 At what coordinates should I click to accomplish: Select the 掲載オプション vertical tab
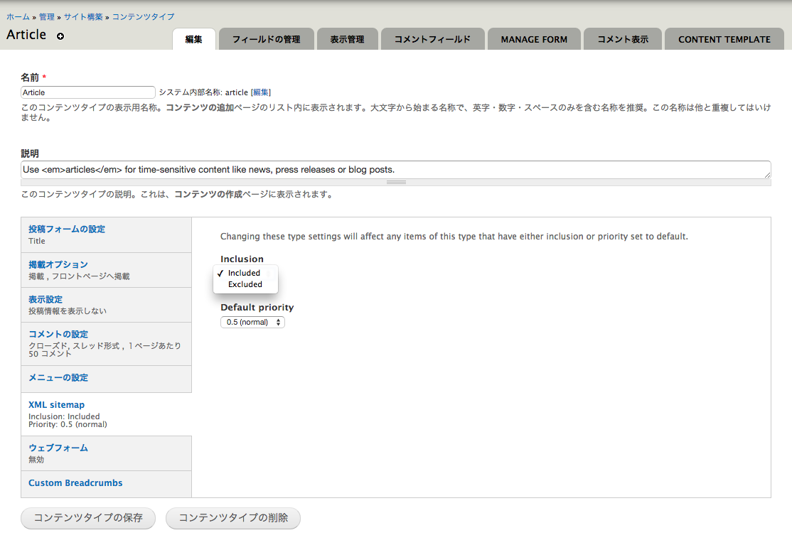click(x=58, y=265)
